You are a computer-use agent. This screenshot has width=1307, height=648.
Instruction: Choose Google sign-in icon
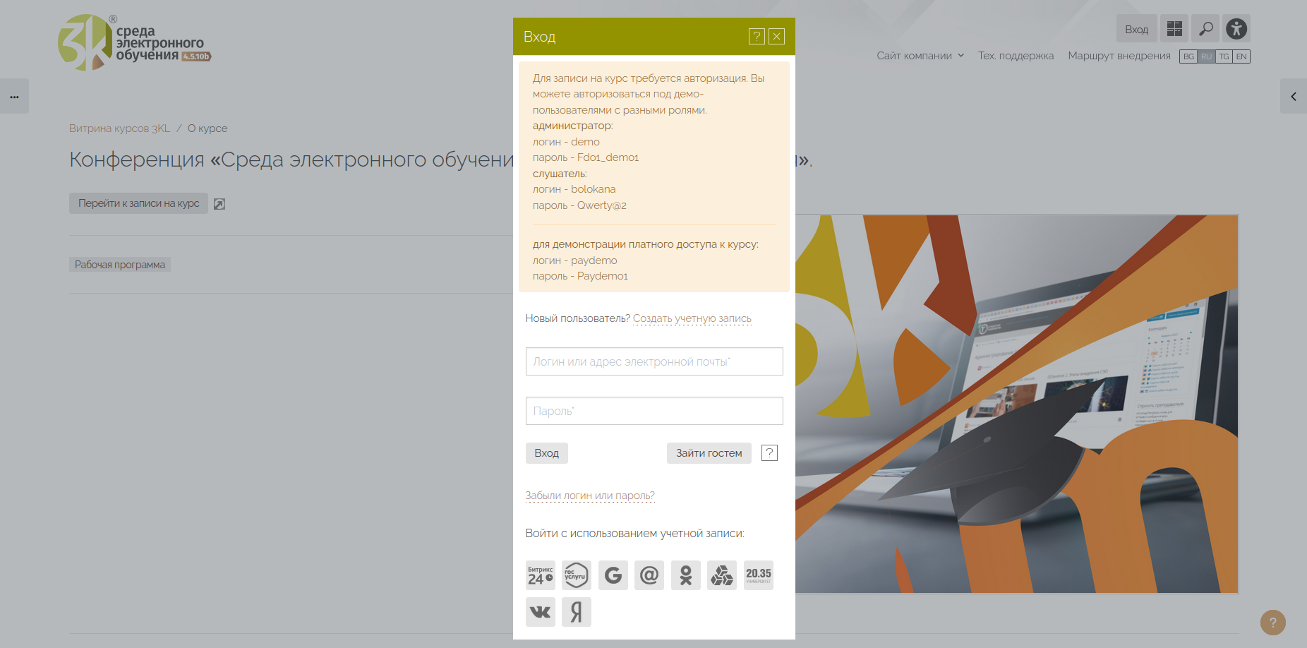[613, 575]
